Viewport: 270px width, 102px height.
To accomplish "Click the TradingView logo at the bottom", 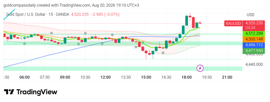I will coord(31,92).
